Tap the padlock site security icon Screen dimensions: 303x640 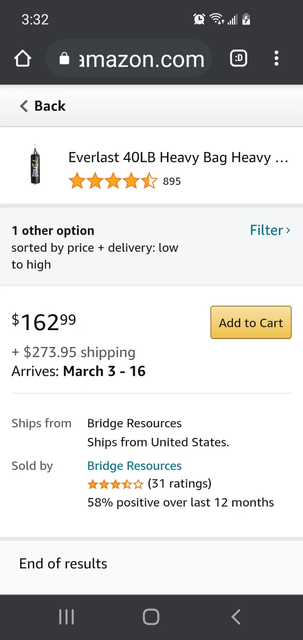pos(64,59)
